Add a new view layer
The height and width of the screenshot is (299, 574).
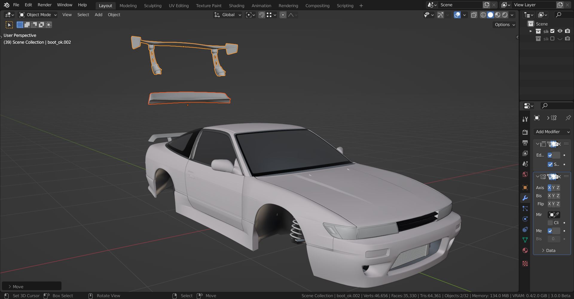pos(560,5)
